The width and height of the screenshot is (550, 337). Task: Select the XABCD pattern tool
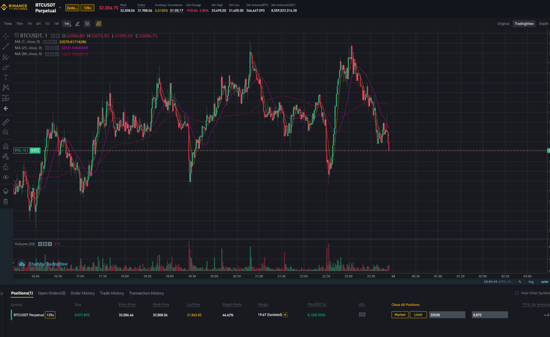[x=5, y=87]
